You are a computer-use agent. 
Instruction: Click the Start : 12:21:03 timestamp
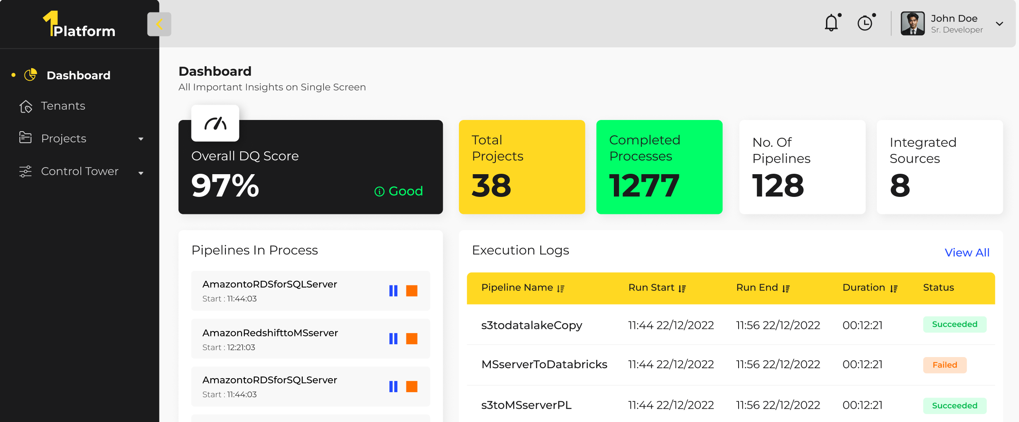point(229,348)
